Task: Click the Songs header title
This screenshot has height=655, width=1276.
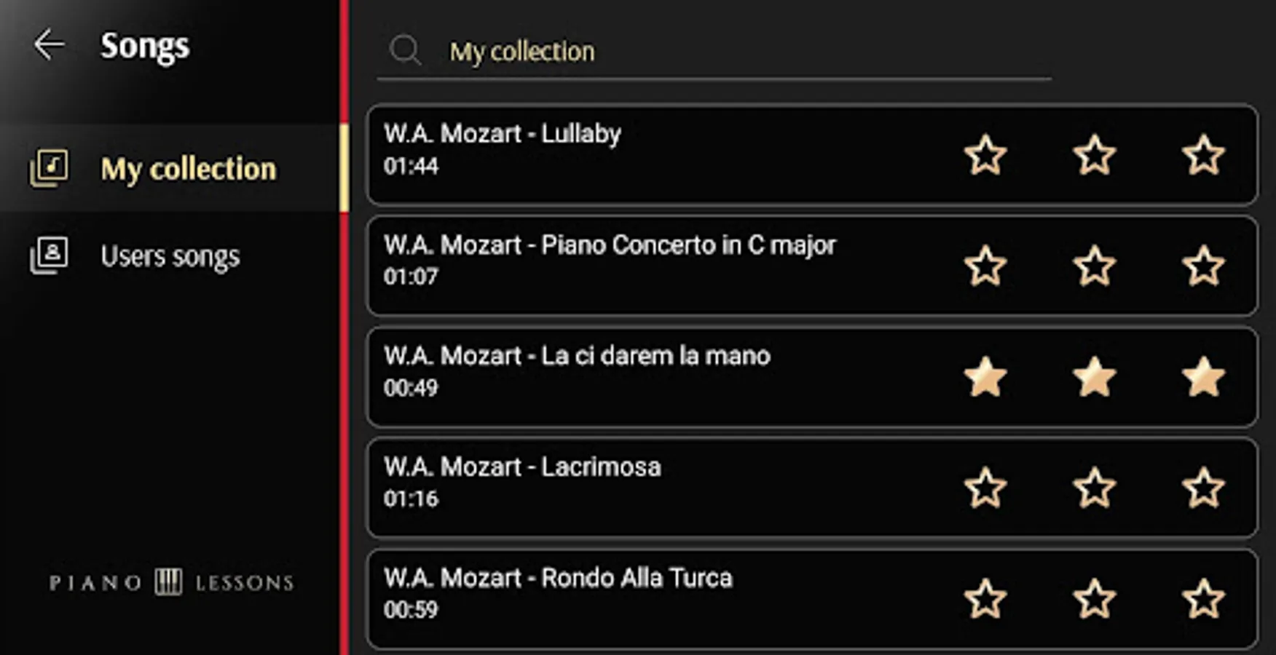Action: click(x=145, y=47)
